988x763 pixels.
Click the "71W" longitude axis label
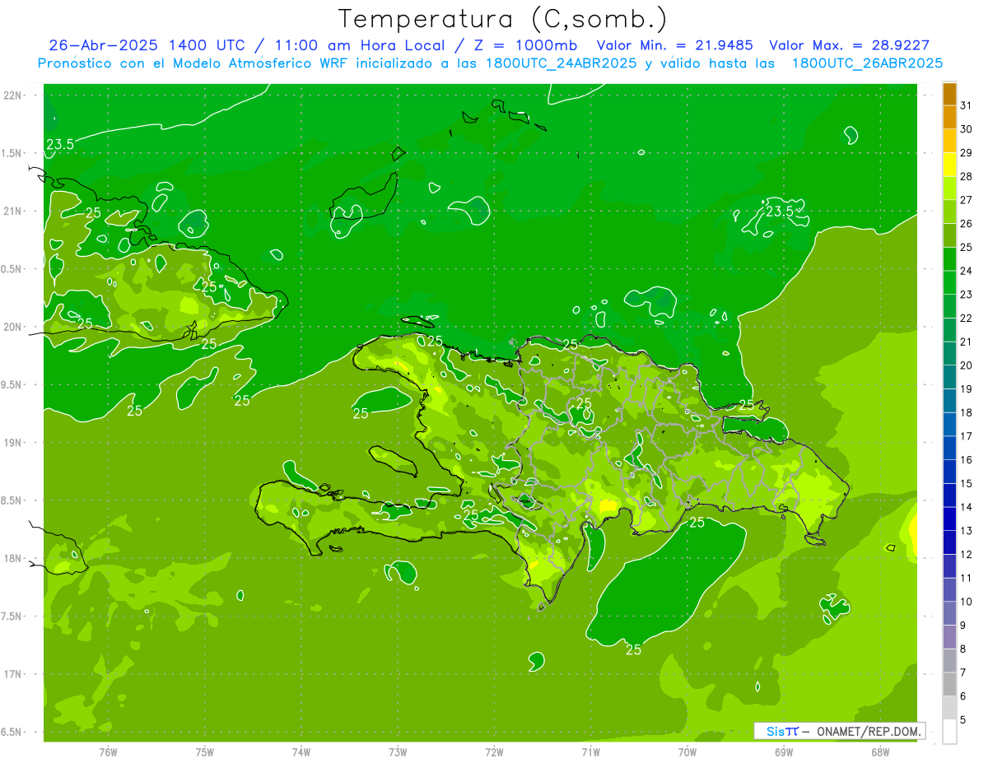(x=590, y=752)
